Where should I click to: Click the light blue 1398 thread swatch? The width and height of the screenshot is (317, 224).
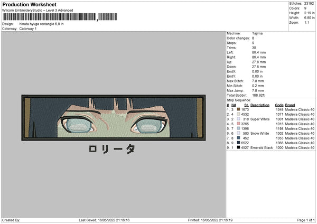tap(238, 128)
